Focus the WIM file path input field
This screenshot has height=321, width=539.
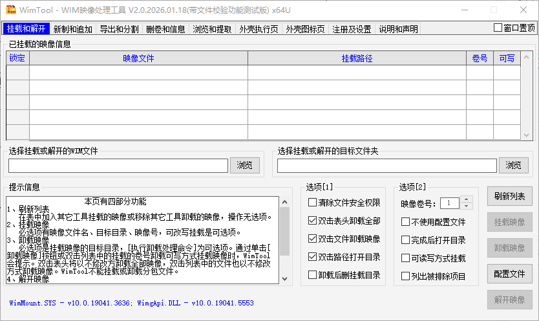(x=118, y=166)
